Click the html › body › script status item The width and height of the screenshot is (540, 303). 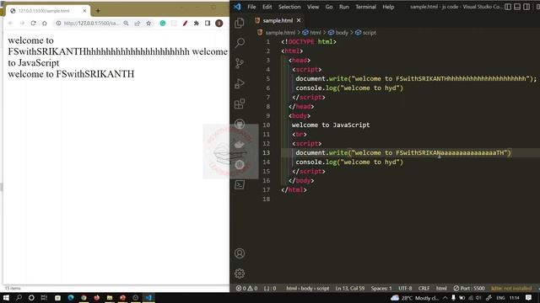[307, 288]
